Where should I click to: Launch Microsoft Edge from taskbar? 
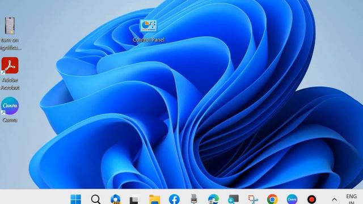pyautogui.click(x=213, y=199)
